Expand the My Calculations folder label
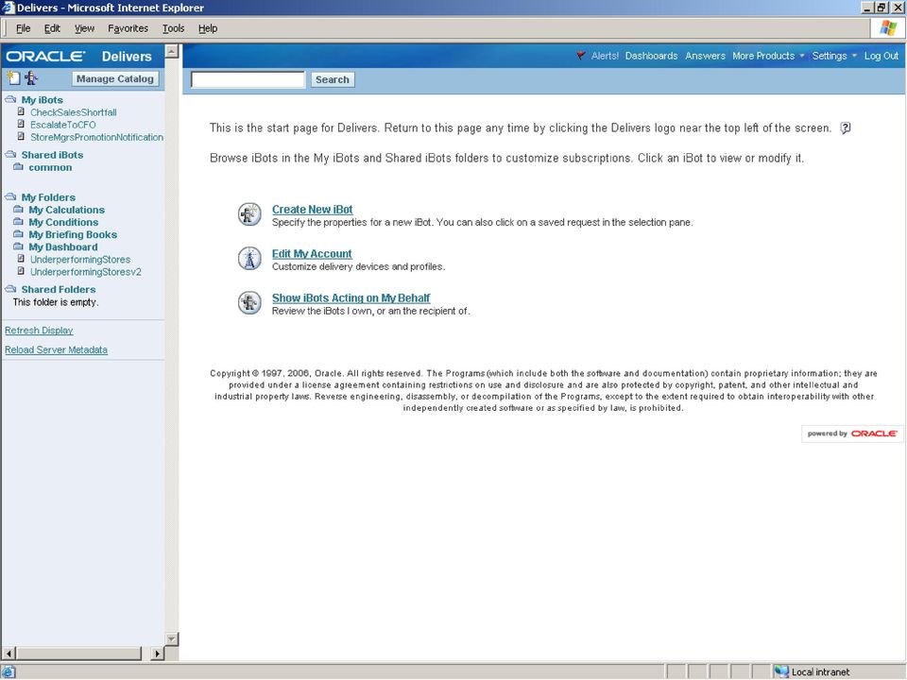Viewport: 907px width, 680px height. point(66,210)
